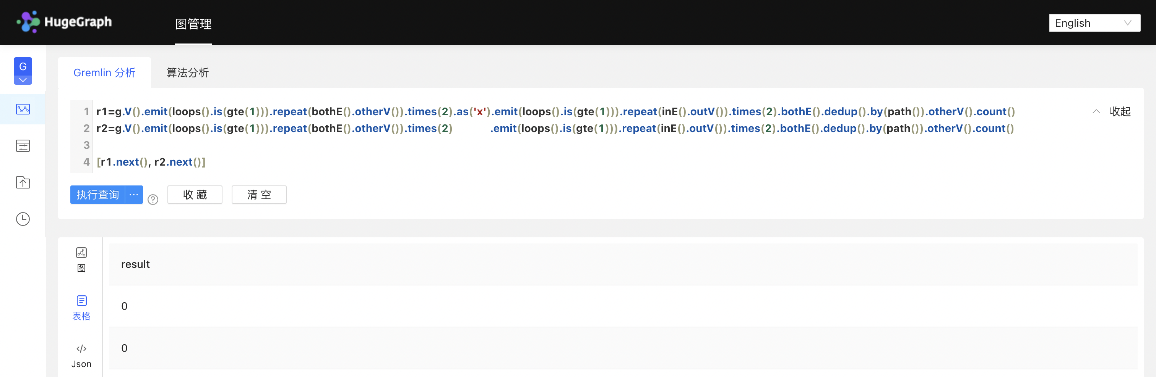Screen dimensions: 1156x377
Task: Click the query help question icon
Action: [153, 199]
